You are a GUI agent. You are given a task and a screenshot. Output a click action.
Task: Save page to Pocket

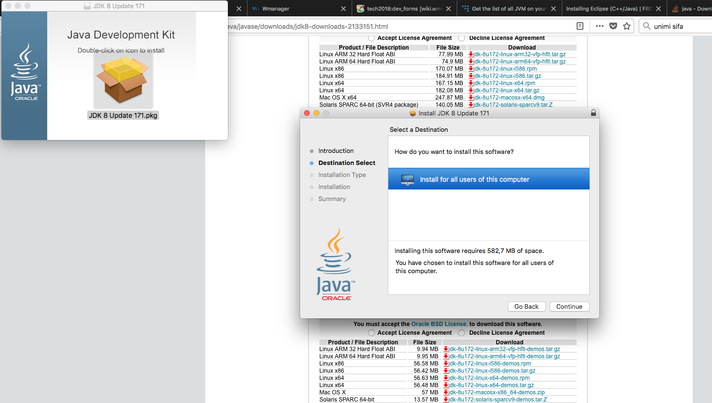point(613,26)
